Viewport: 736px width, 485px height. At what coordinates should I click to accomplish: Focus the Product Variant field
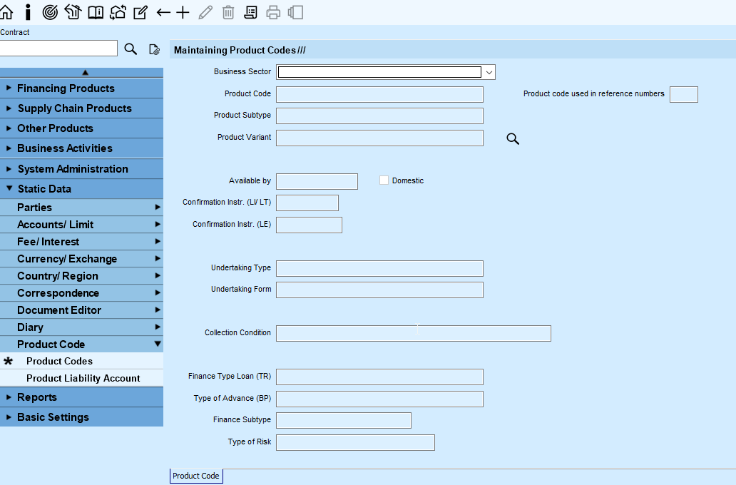[x=379, y=138]
